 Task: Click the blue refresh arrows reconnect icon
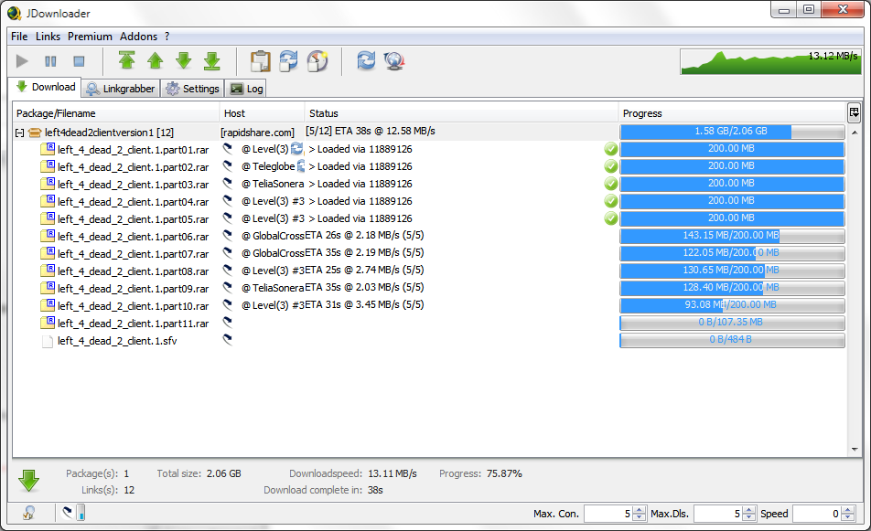366,60
